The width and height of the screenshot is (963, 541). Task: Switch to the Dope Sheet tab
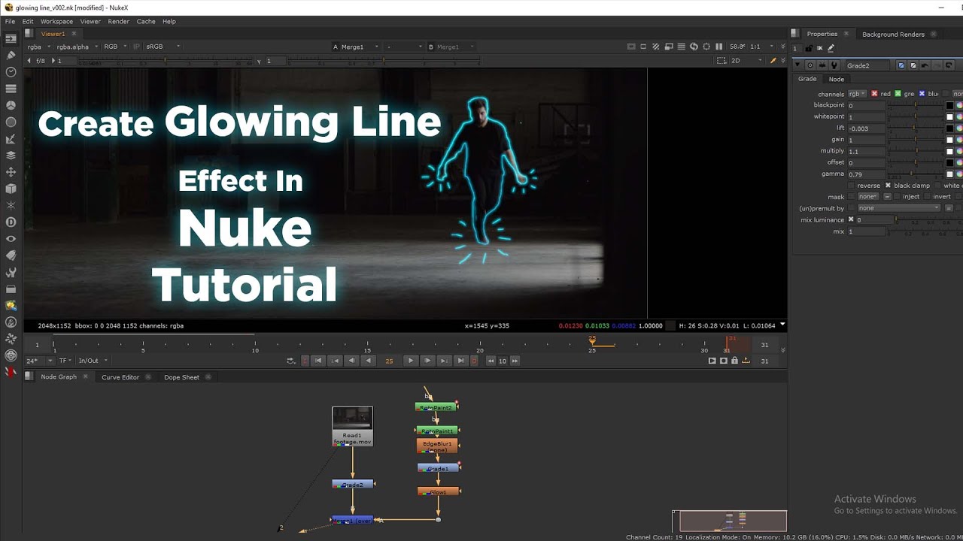[181, 377]
